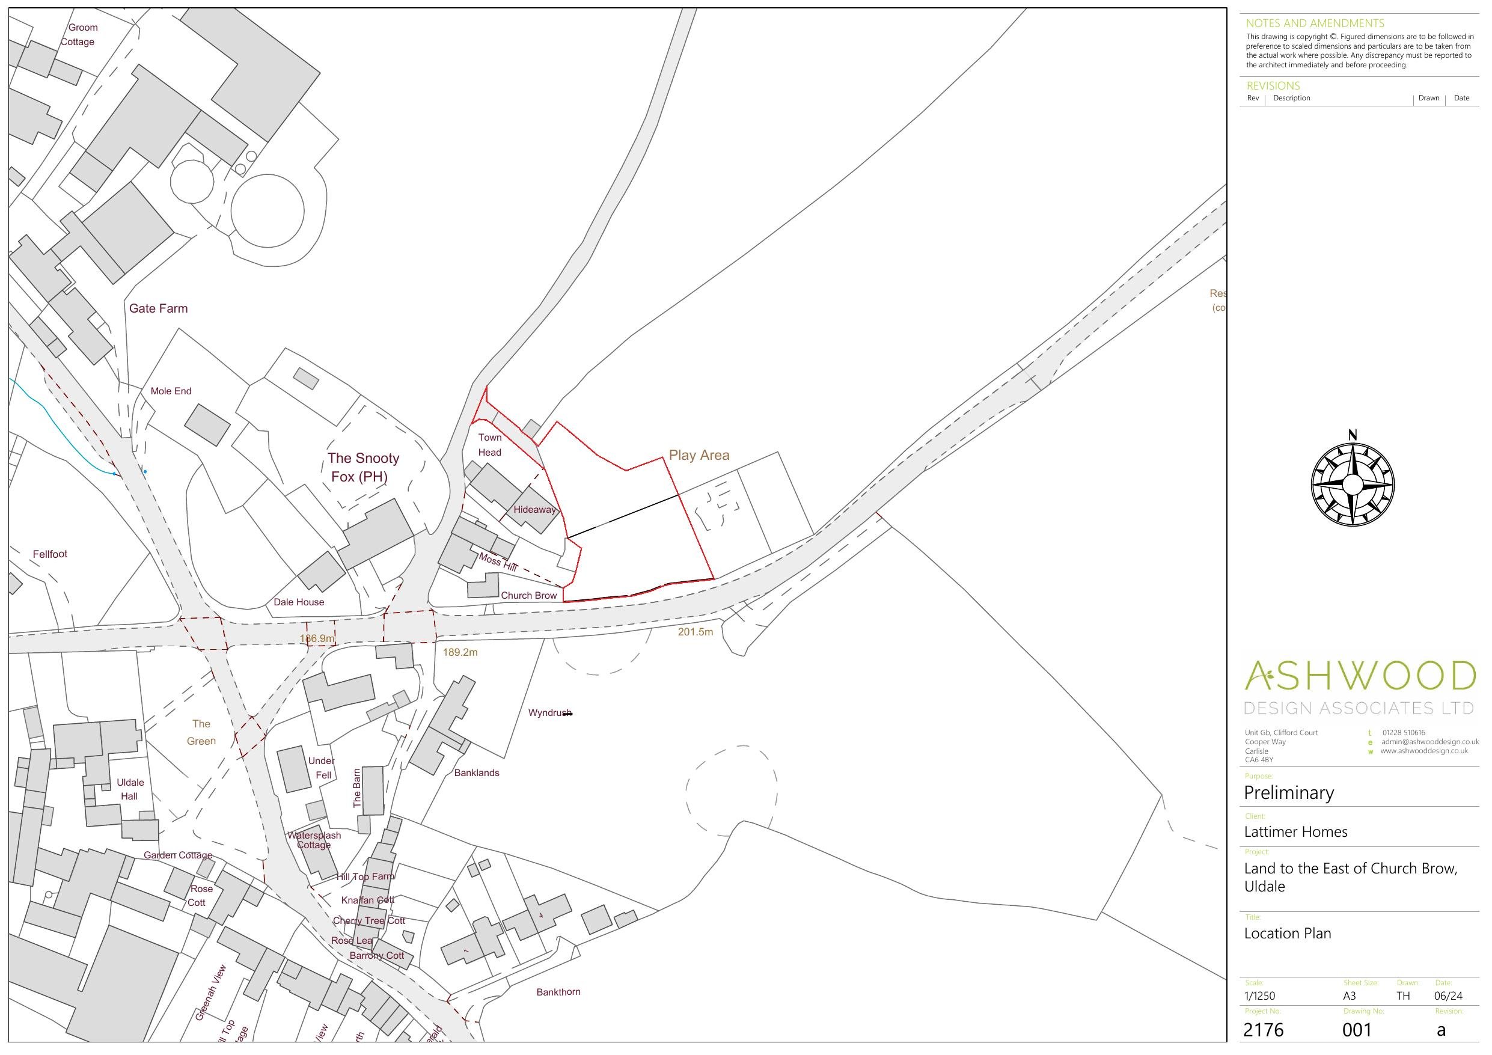
Task: Open the www.ashwooddesign.co.uk website link
Action: pyautogui.click(x=1423, y=751)
